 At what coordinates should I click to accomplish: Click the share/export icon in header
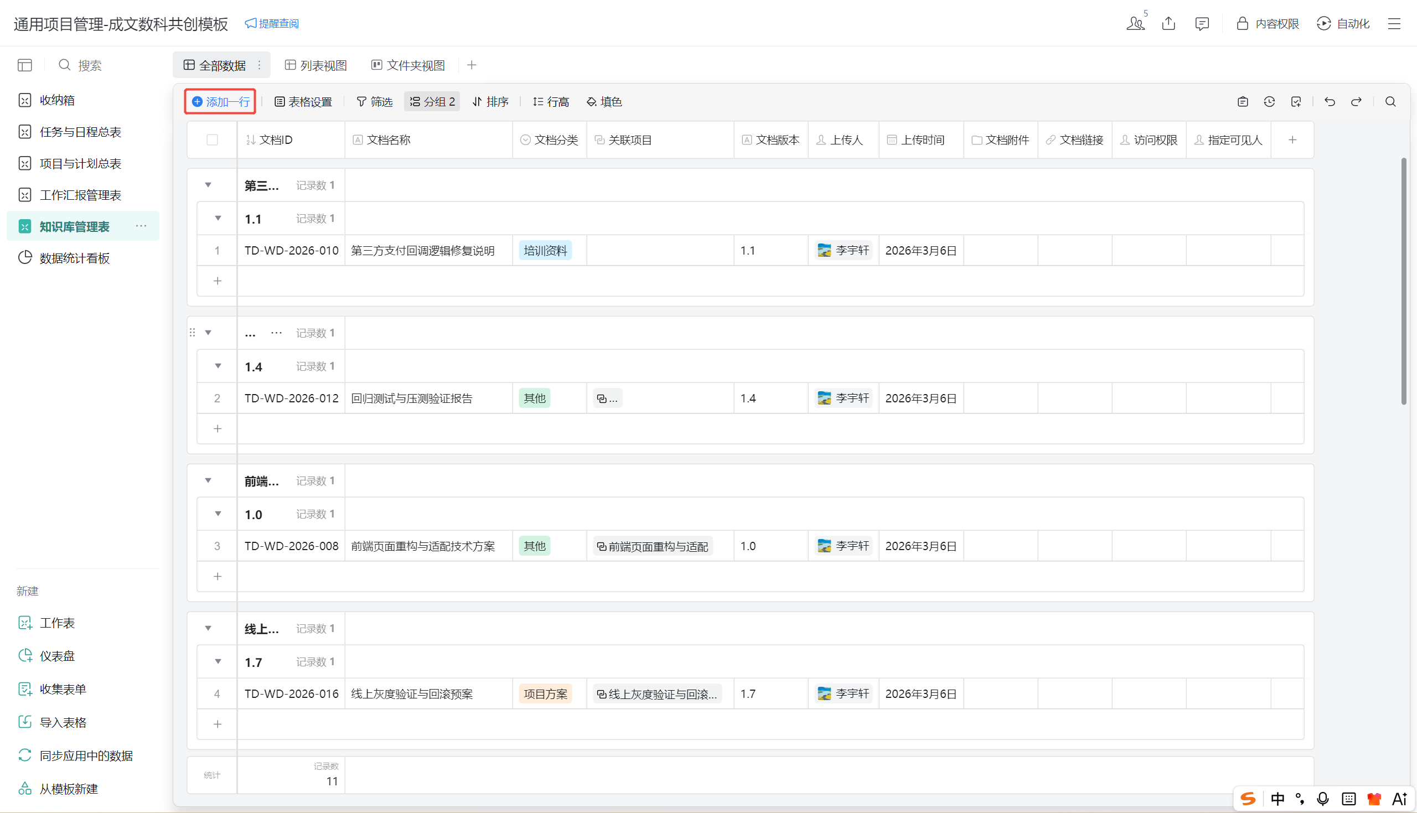1168,23
